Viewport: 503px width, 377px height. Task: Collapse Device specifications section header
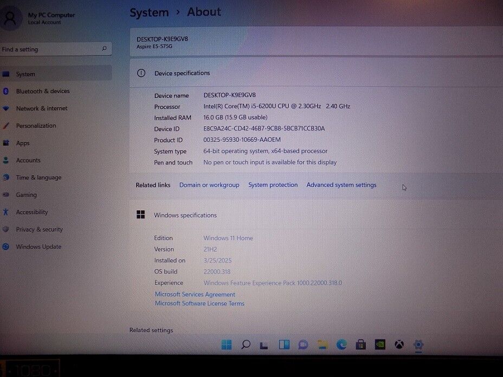pyautogui.click(x=317, y=73)
